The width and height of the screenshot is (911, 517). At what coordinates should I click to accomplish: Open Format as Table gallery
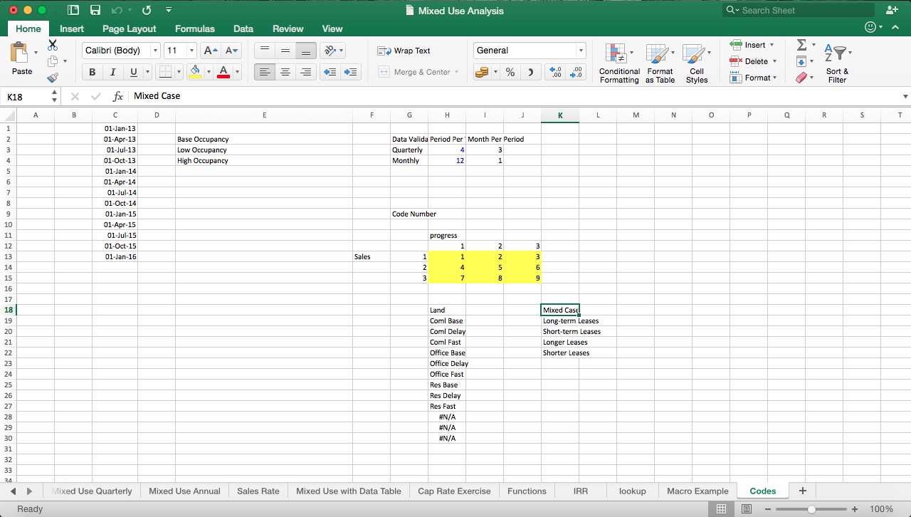tap(660, 63)
